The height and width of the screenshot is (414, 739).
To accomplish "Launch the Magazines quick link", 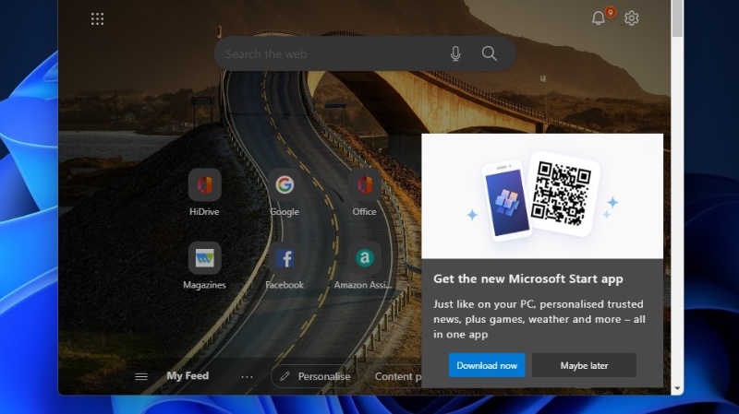I will [x=204, y=258].
